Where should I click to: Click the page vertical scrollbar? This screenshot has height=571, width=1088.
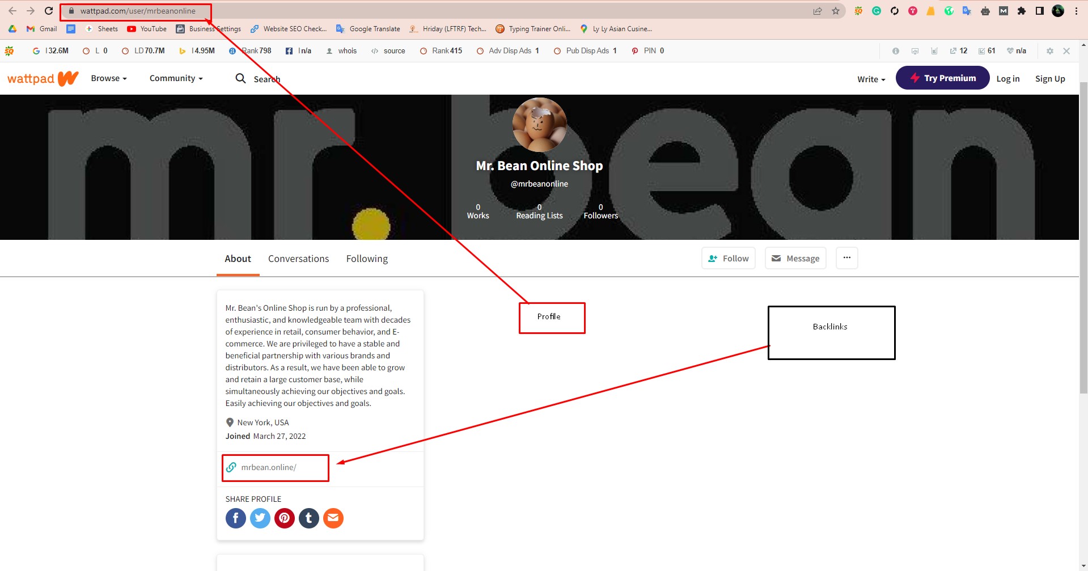(1083, 238)
